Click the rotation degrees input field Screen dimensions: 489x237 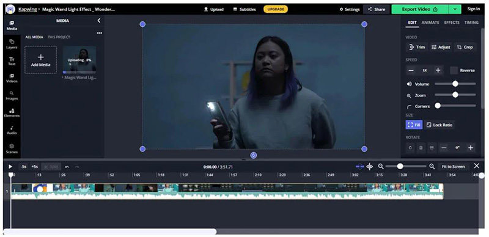click(x=457, y=148)
